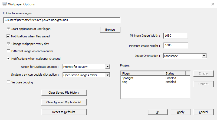Click Clear Ignored Duplicate list button
This screenshot has height=120, width=217.
pos(64,102)
